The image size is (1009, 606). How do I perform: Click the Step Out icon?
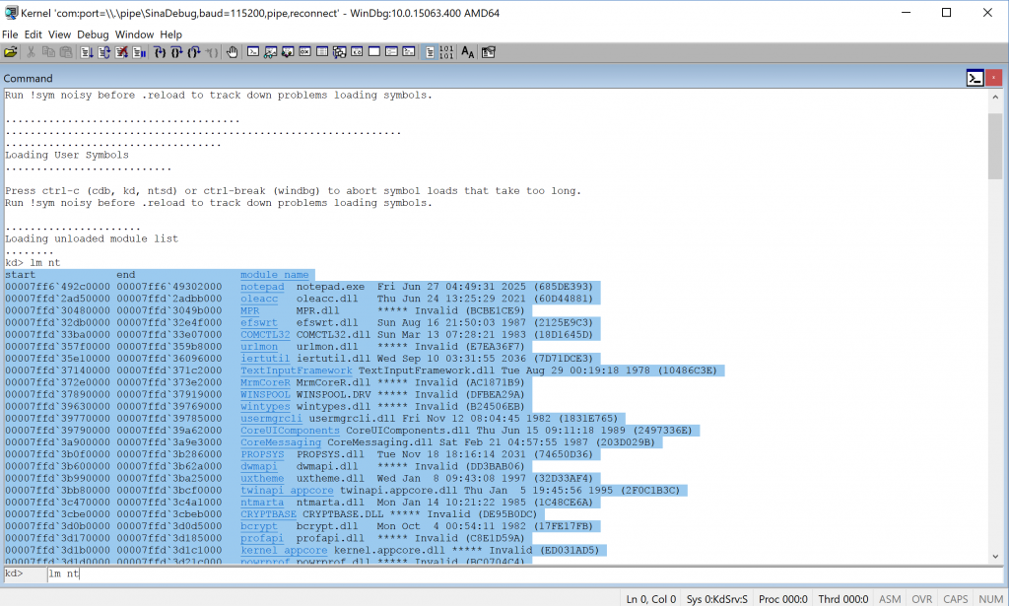tap(194, 53)
